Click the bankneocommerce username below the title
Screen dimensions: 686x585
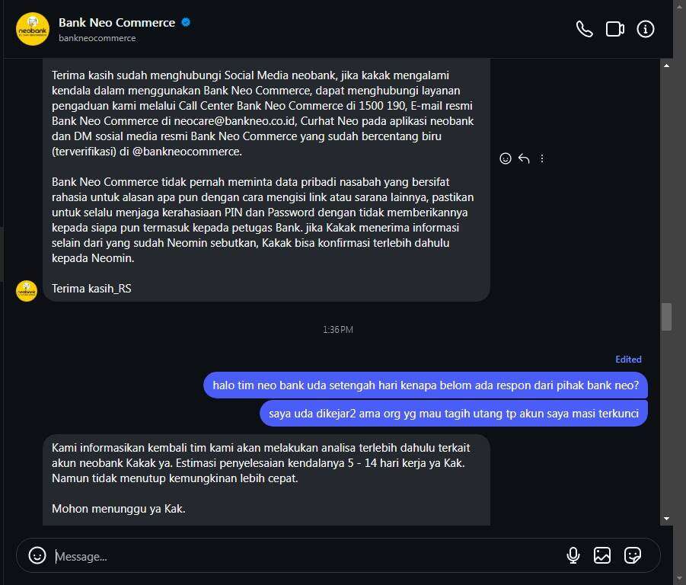pyautogui.click(x=97, y=38)
